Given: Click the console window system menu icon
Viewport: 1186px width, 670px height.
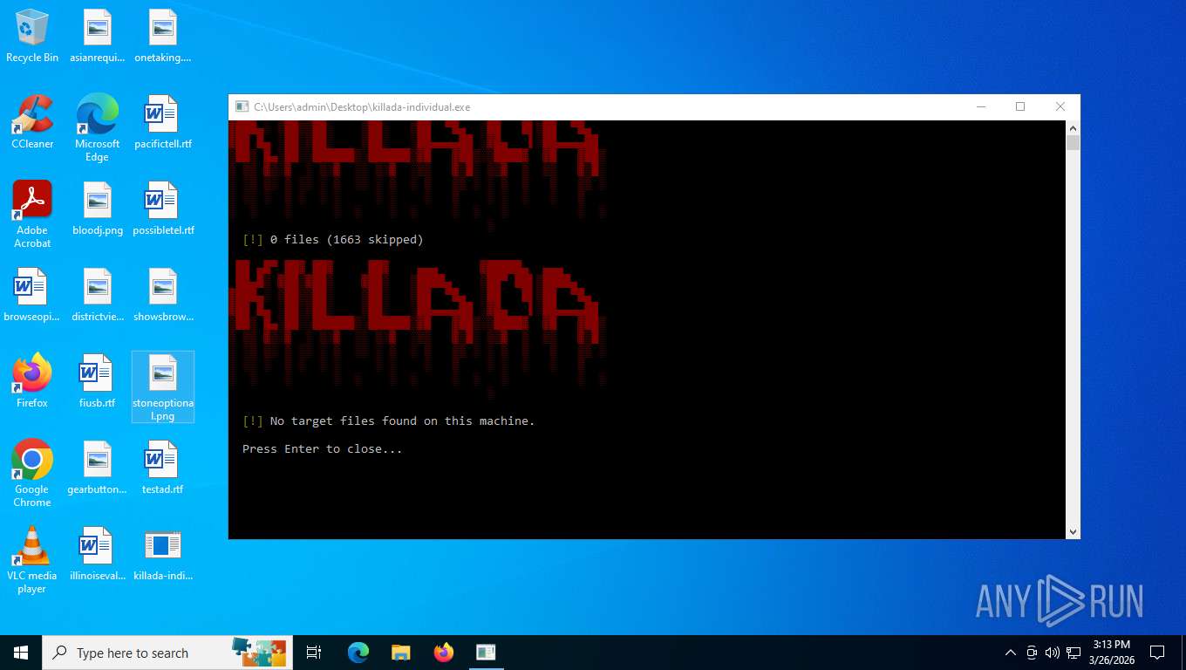Looking at the screenshot, I should point(242,107).
